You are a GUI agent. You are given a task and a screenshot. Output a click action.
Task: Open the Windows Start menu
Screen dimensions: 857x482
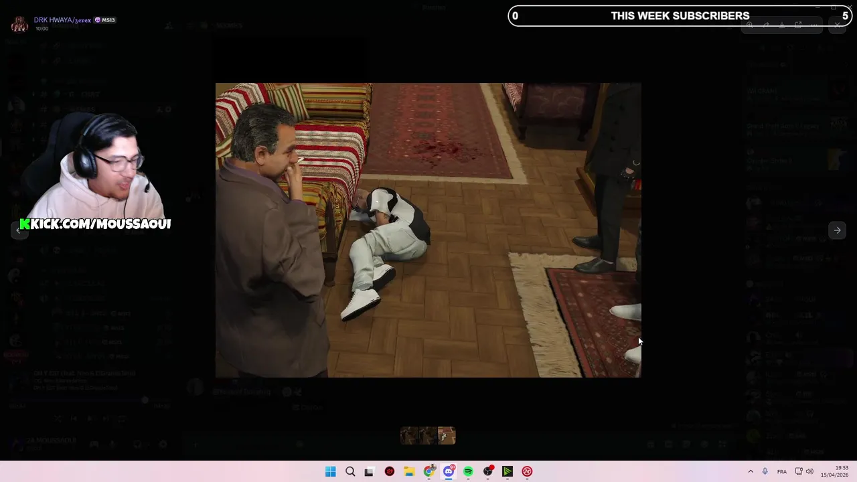pyautogui.click(x=330, y=471)
